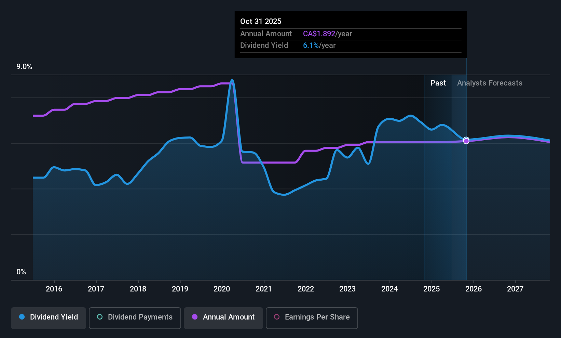Click the purple data point marker on Oct 2025

click(466, 141)
